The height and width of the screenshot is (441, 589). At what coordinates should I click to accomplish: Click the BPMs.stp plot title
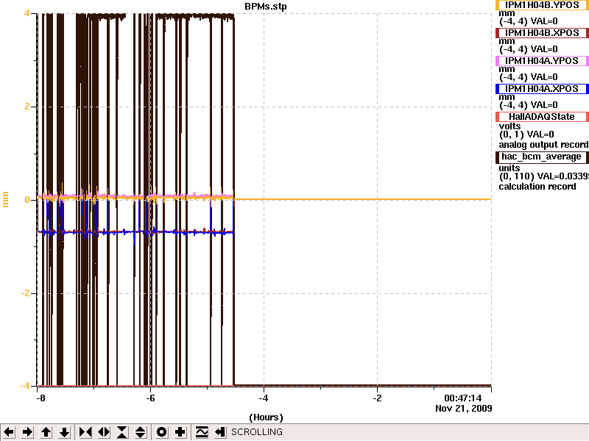pos(266,6)
